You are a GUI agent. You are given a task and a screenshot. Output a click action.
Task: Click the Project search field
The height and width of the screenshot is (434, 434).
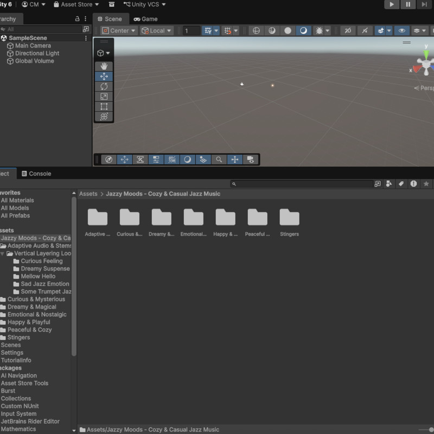point(302,184)
